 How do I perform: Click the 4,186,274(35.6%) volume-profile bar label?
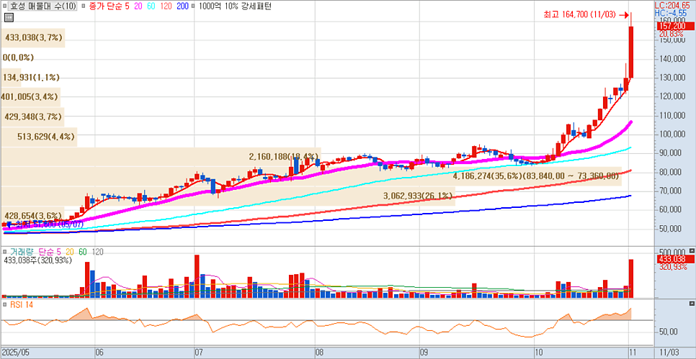point(536,176)
